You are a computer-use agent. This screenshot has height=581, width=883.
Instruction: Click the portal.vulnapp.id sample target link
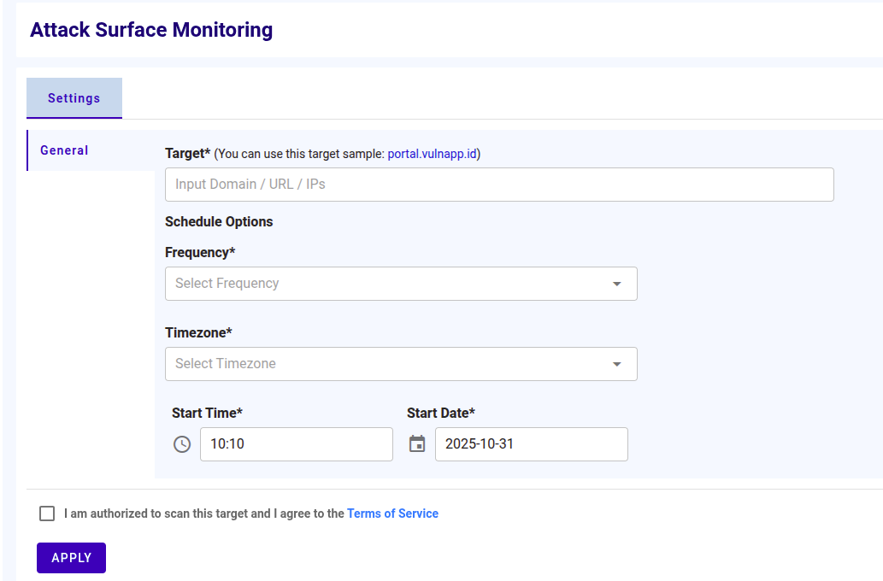tap(431, 154)
